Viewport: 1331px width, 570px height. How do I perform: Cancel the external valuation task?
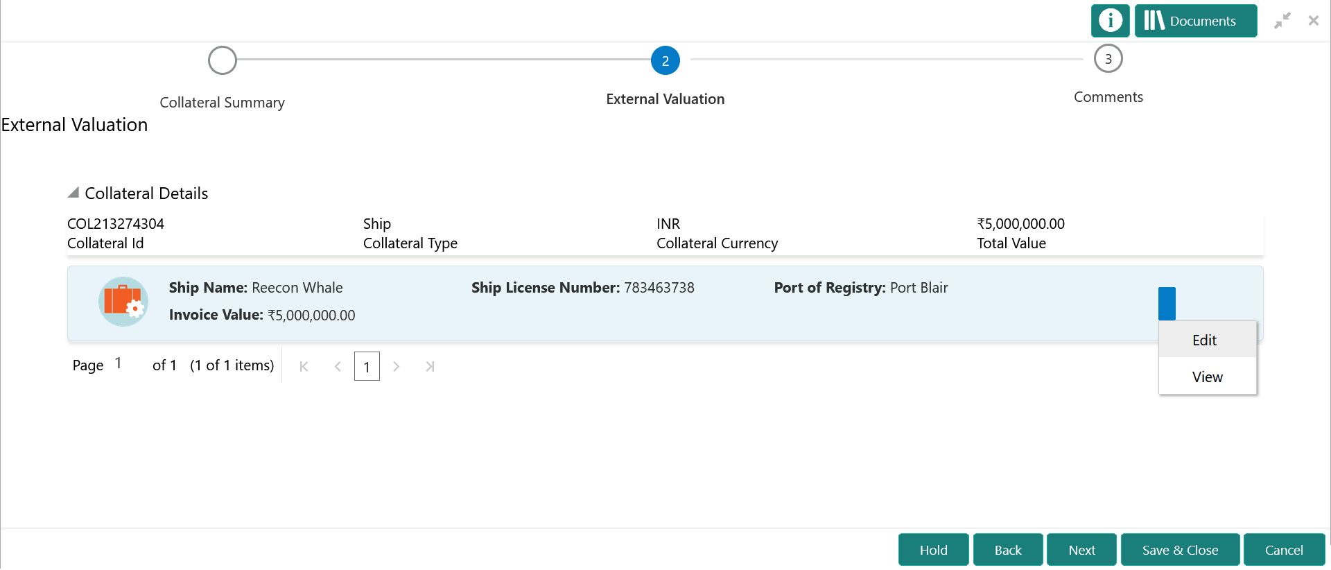click(1284, 550)
